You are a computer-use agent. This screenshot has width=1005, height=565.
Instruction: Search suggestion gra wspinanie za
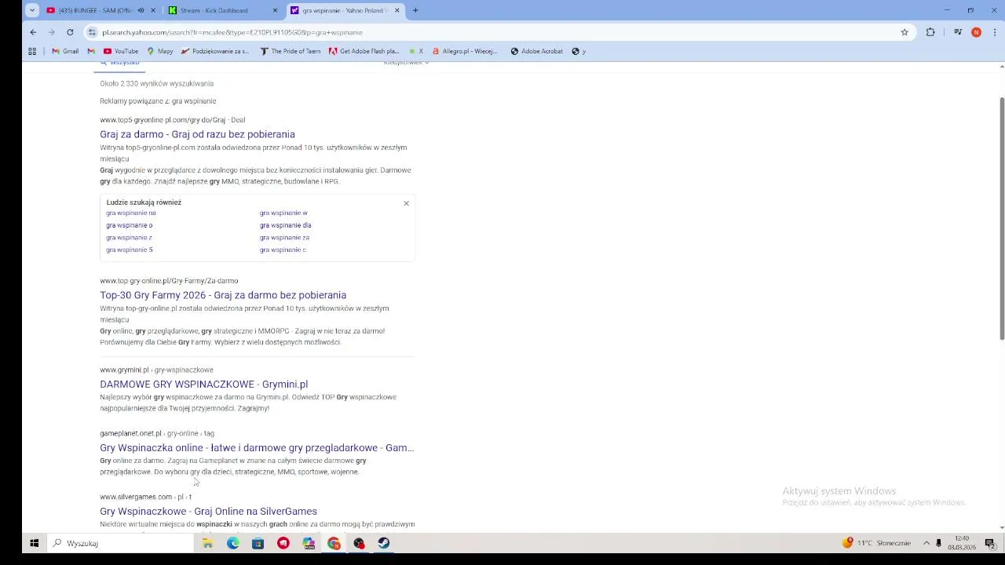pos(284,237)
